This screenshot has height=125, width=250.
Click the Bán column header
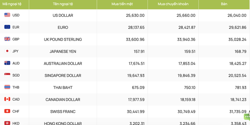[x=224, y=4]
